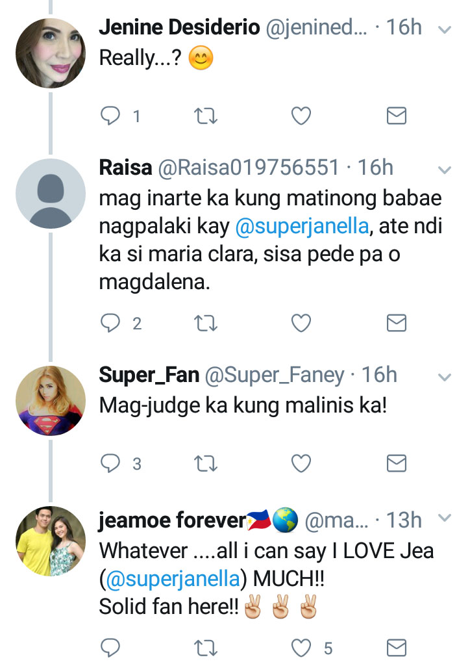
Task: Share Super_Fan's tweet by message
Action: point(396,463)
